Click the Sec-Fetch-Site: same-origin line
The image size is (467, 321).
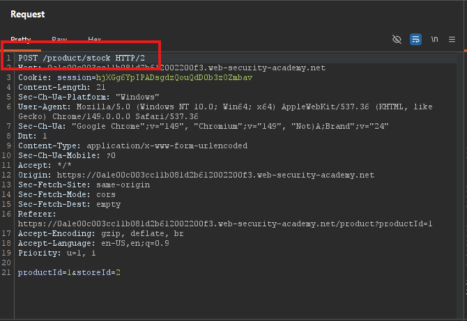point(84,185)
